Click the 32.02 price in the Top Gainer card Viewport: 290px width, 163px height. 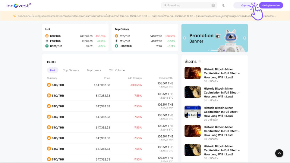[x=159, y=46]
